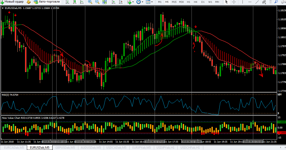This screenshot has height=150, width=286.
Task: Click the Nice Value Chart indicator label
Action: click(33, 118)
